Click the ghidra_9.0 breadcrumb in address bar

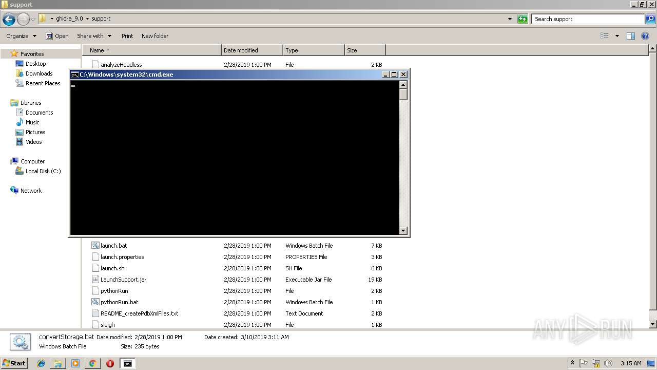[69, 18]
